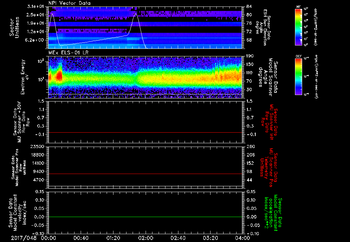The image size is (350, 242).
Task: Click the white sun elevation curve peak near 01:50
Action: [135, 14]
